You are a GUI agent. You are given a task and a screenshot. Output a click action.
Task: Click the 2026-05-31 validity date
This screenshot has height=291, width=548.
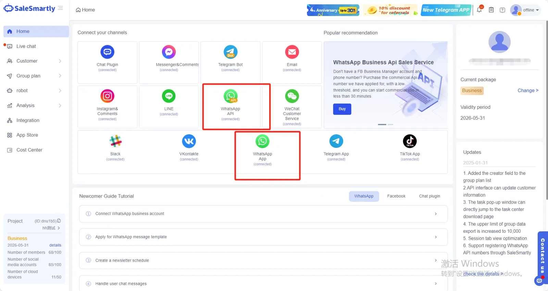point(473,118)
